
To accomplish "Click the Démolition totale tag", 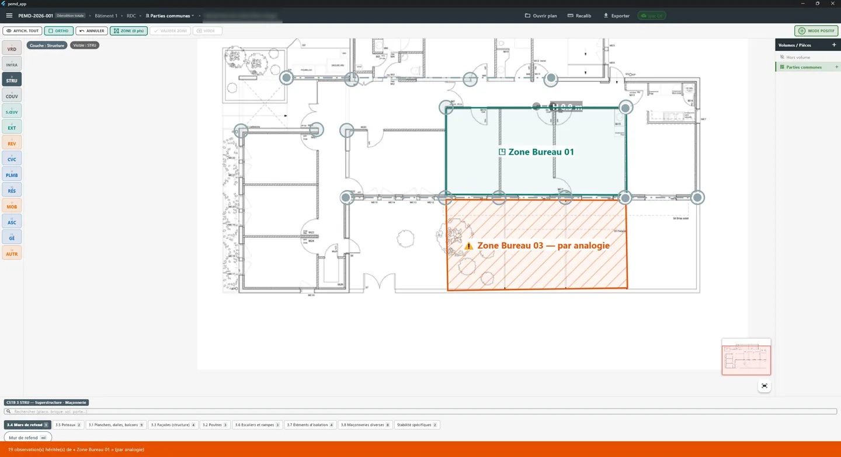I will (71, 16).
